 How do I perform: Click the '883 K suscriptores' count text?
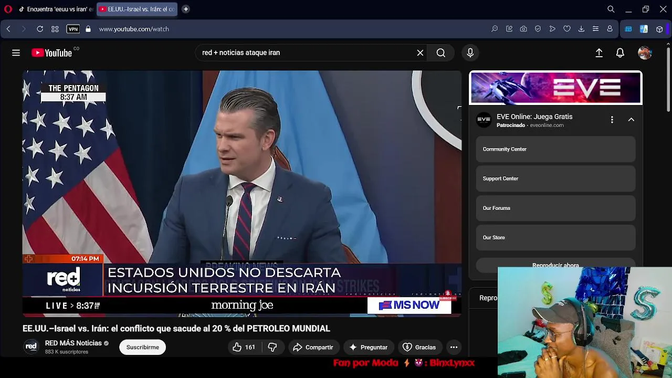pyautogui.click(x=67, y=352)
